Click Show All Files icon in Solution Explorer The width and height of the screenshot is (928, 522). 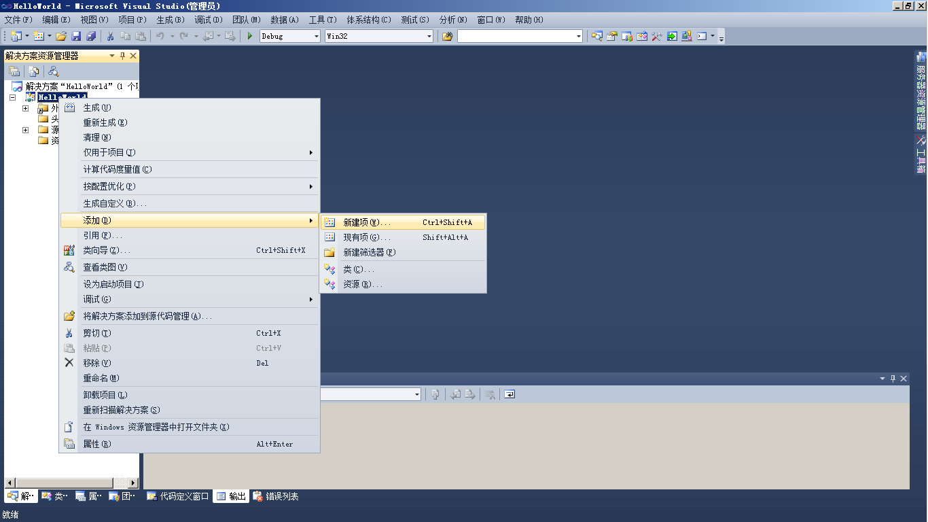tap(33, 71)
